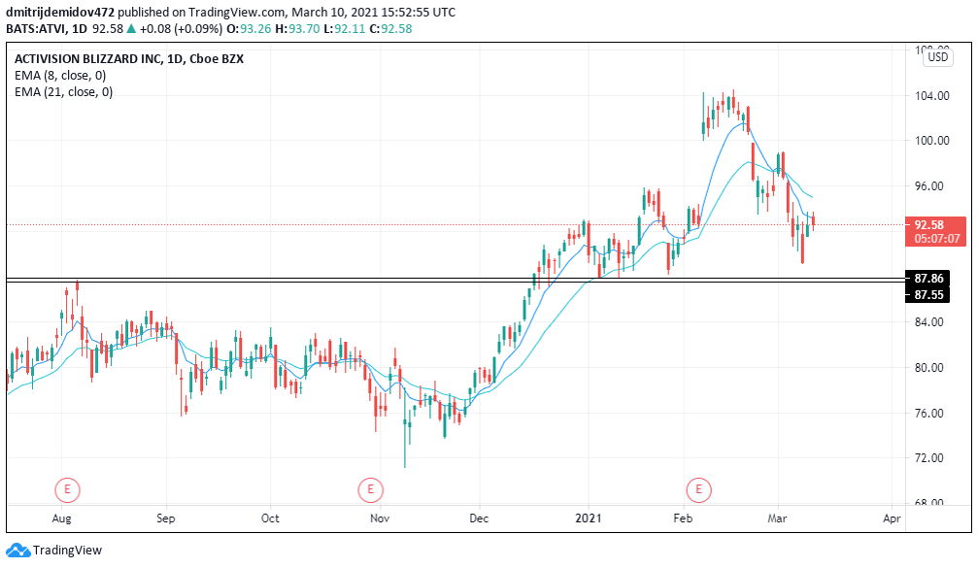Click the header low value L:92.11
Image resolution: width=978 pixels, height=568 pixels.
(x=345, y=29)
